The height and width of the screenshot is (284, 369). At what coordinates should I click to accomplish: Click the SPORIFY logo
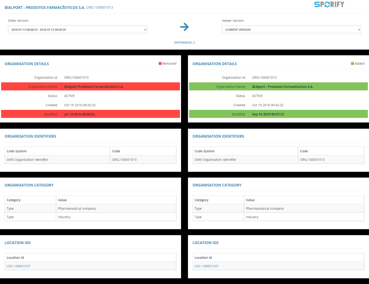coord(329,5)
